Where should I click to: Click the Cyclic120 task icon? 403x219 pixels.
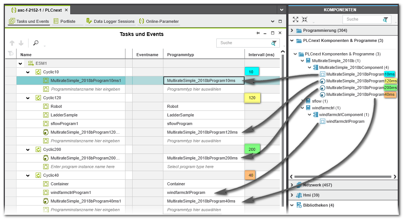[38, 98]
